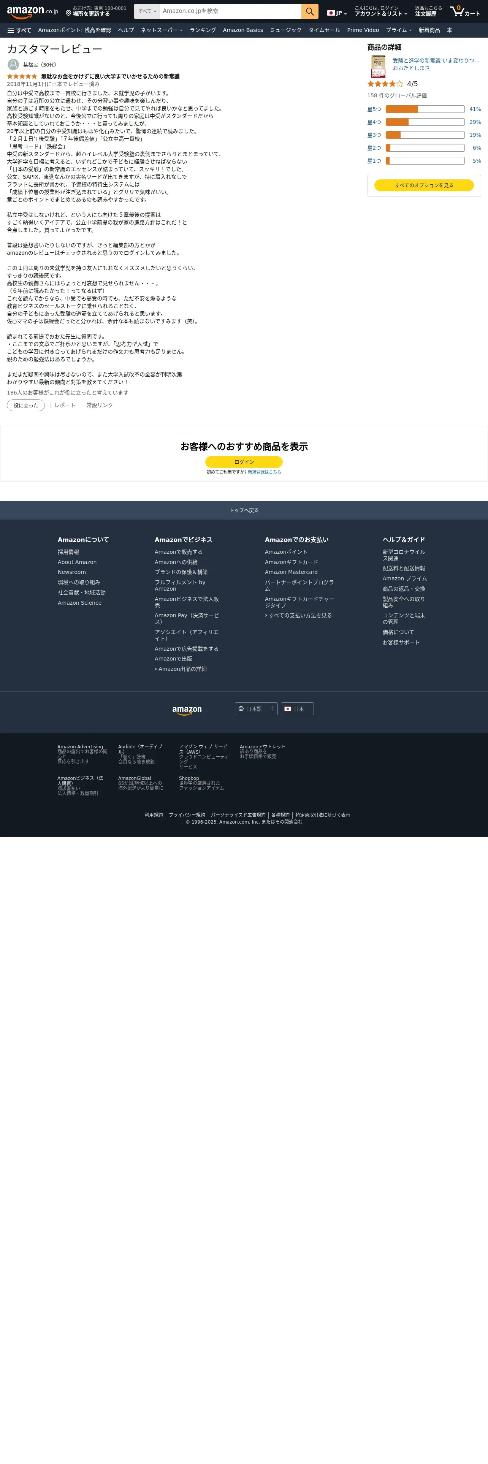Open footer link Amazonで販売する

click(x=178, y=552)
